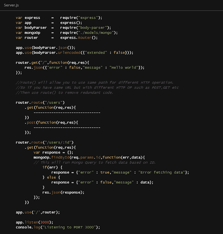Image resolution: width=223 pixels, height=234 pixels.
Task: Click the comment beginning '//route() will allow you'
Action: [x=95, y=83]
